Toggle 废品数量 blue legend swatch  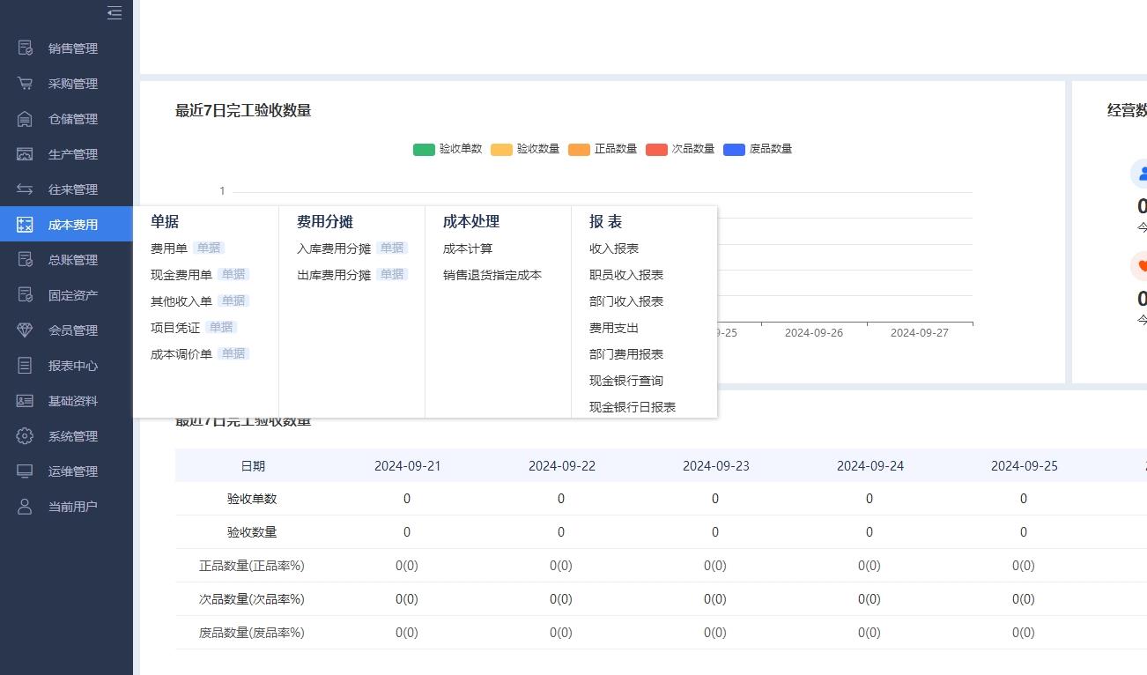click(734, 149)
